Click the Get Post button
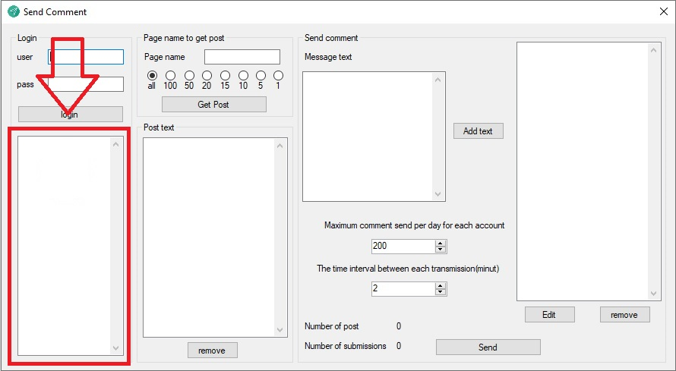Image resolution: width=676 pixels, height=371 pixels. tap(213, 105)
